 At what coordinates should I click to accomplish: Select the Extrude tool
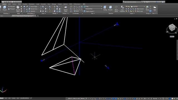click(x=4, y=8)
